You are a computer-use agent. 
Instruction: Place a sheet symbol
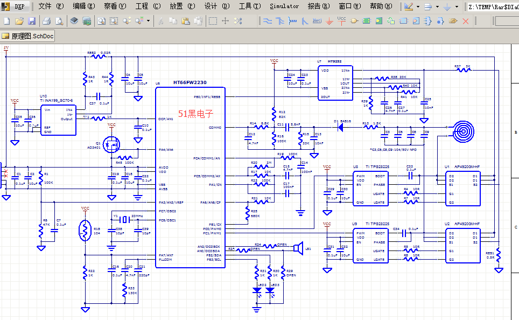pyautogui.click(x=367, y=21)
